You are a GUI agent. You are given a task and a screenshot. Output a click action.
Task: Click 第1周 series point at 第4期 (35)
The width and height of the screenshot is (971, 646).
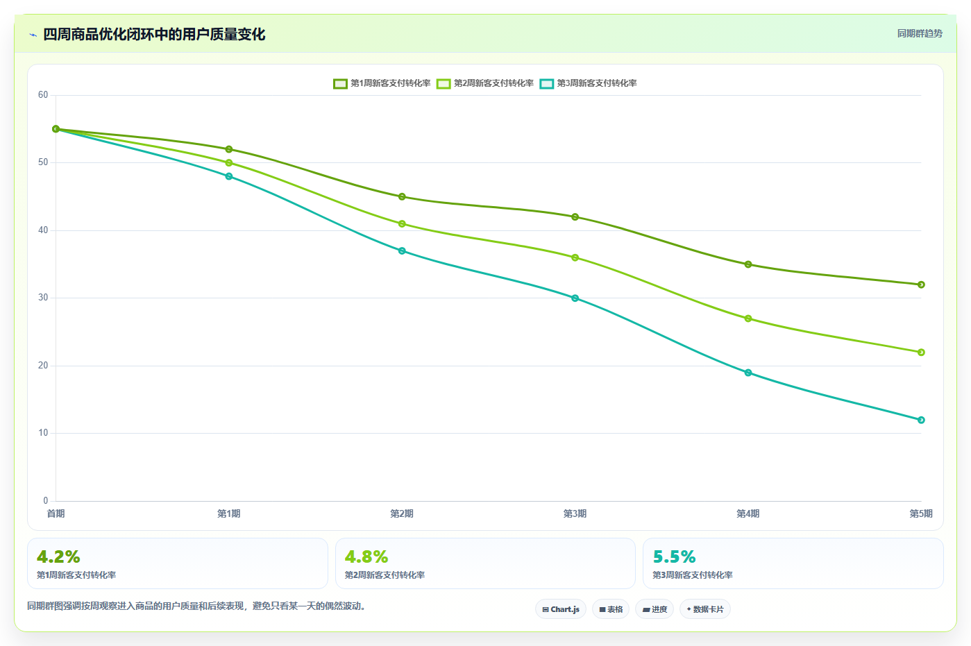tap(748, 264)
